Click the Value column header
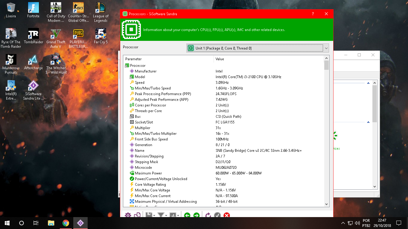The image size is (408, 229). point(269,59)
